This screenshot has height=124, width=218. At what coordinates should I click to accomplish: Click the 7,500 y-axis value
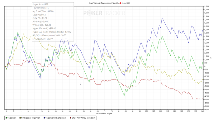[x=206, y=16]
